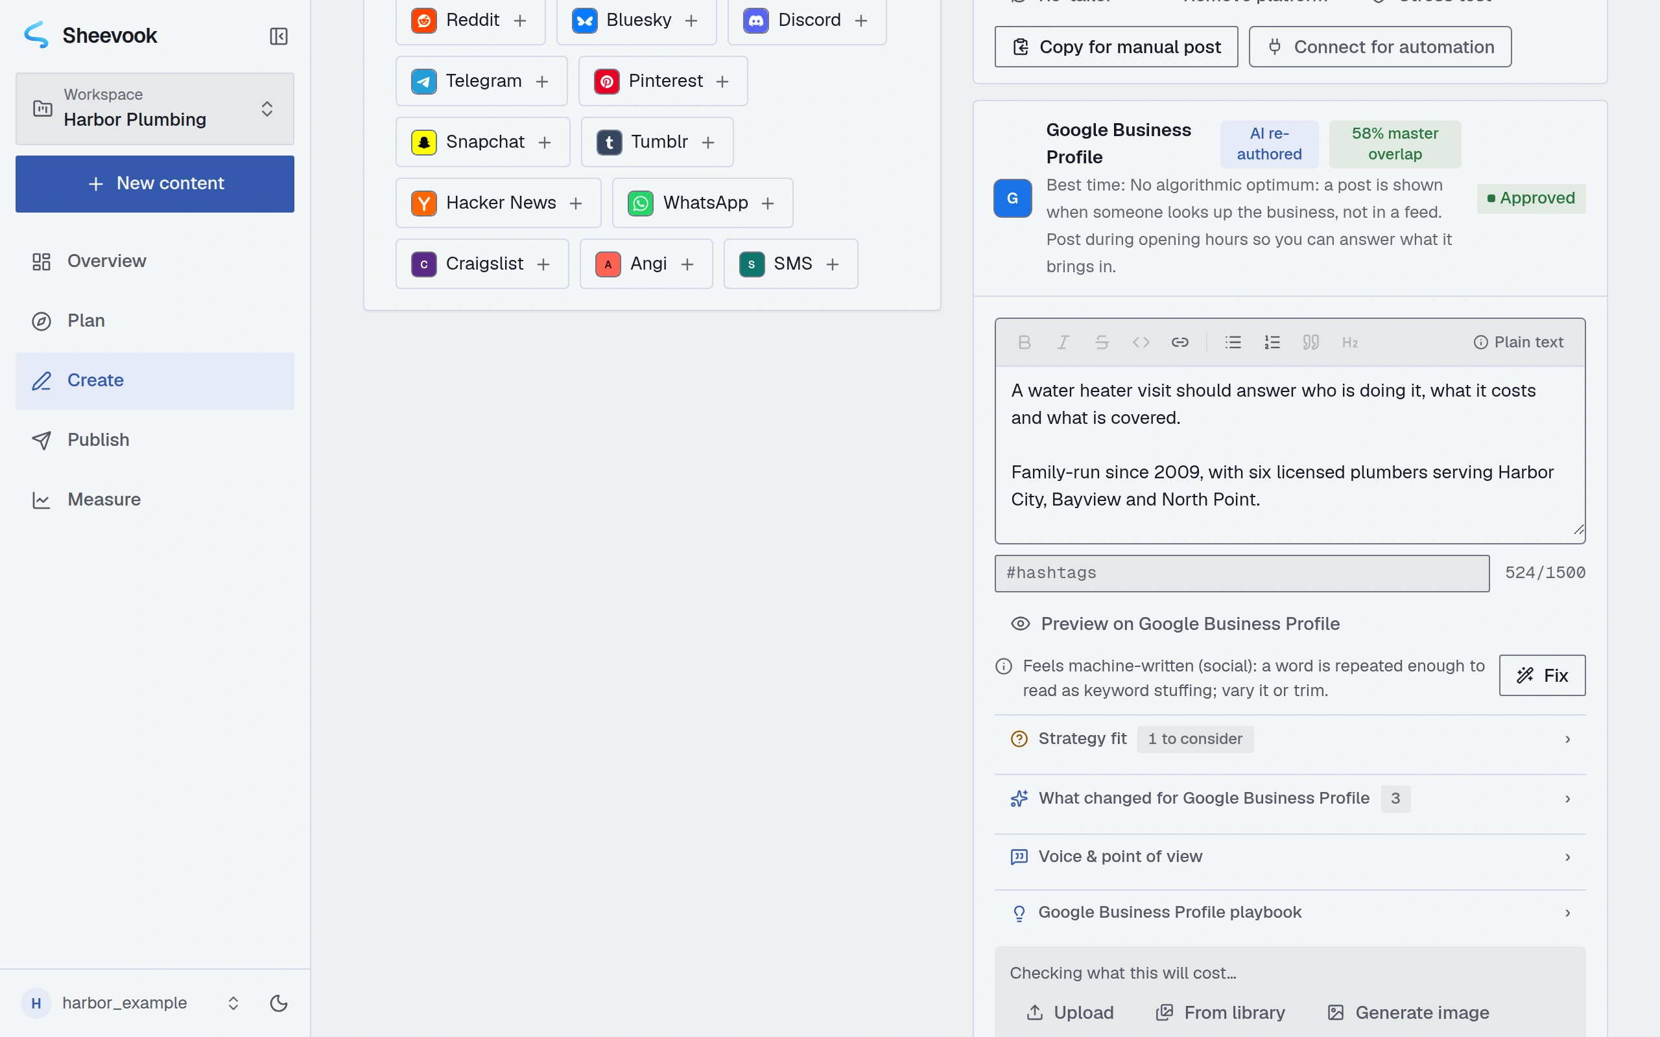The image size is (1660, 1037).
Task: Go to Overview in sidebar
Action: coord(155,261)
